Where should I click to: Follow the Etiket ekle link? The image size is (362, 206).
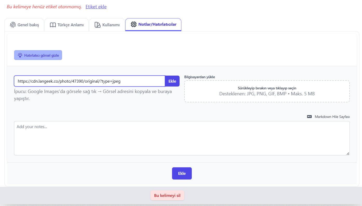pyautogui.click(x=96, y=7)
